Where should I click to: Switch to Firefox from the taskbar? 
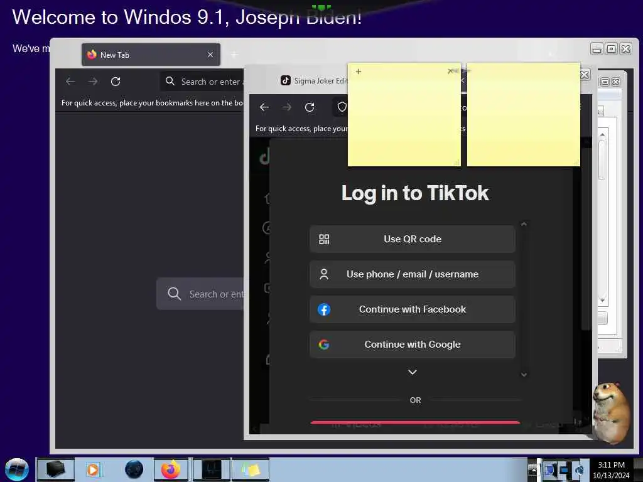[171, 469]
